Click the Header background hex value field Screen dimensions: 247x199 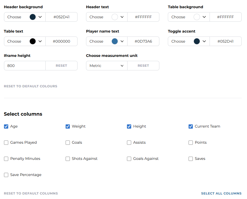pos(61,17)
